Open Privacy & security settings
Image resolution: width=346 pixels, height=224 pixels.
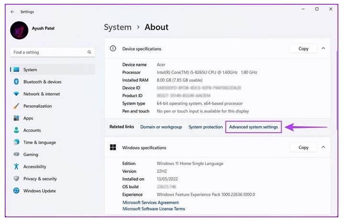[x=40, y=179]
